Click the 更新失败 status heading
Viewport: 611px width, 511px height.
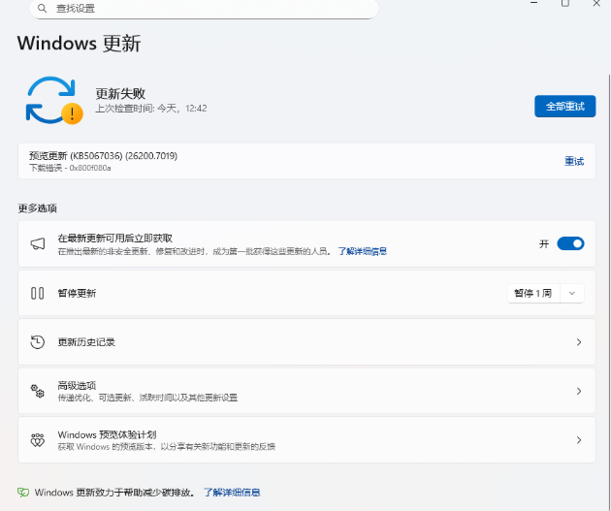[120, 93]
